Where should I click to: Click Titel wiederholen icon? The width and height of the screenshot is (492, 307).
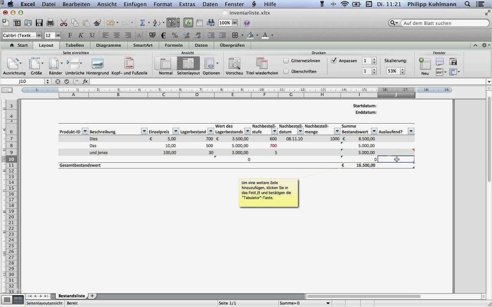pos(262,66)
